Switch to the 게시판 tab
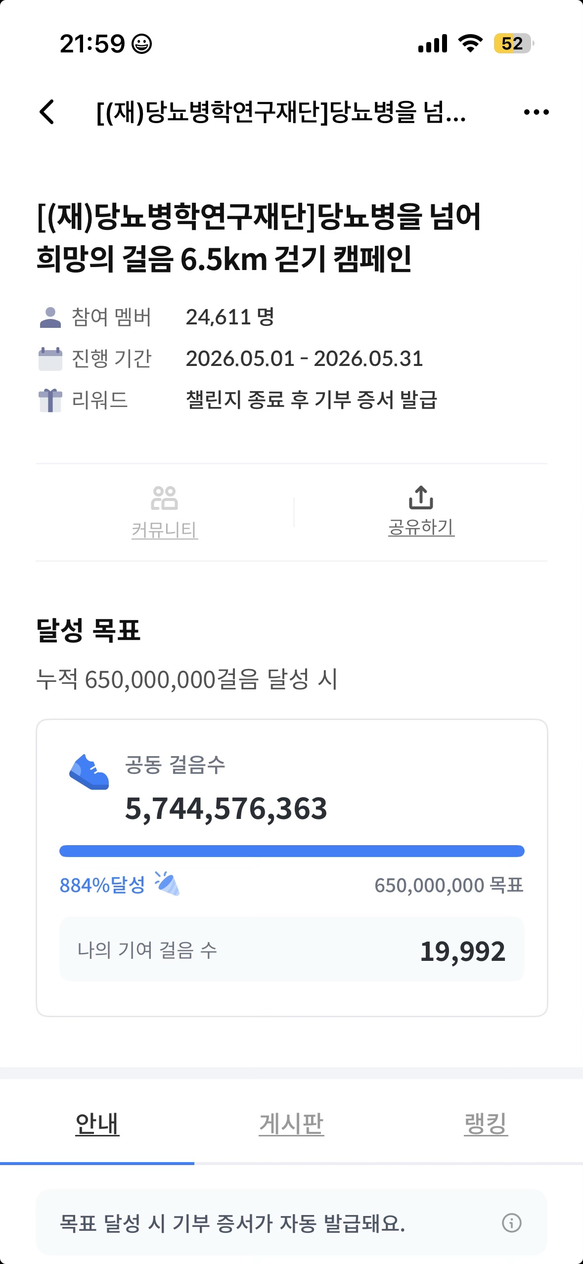Viewport: 583px width, 1264px height. (x=291, y=1124)
